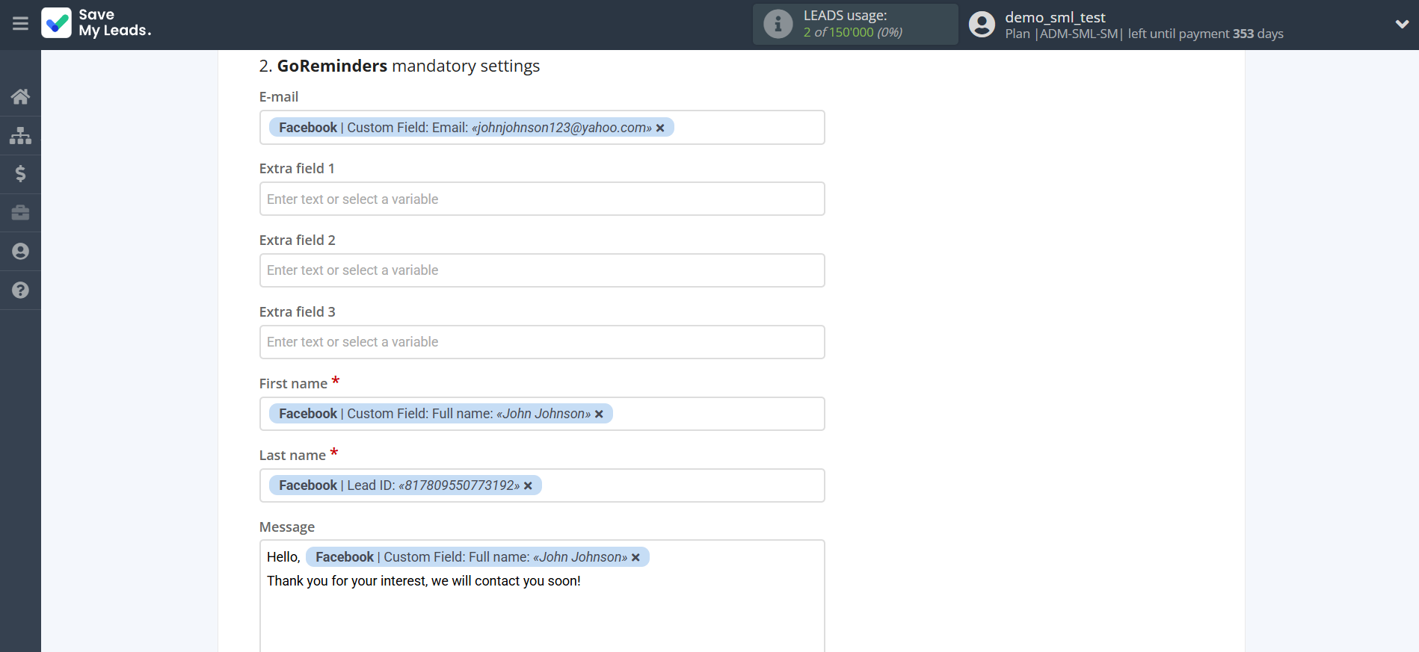Viewport: 1419px width, 652px height.
Task: Open briefcase services icon in sidebar
Action: (x=20, y=213)
